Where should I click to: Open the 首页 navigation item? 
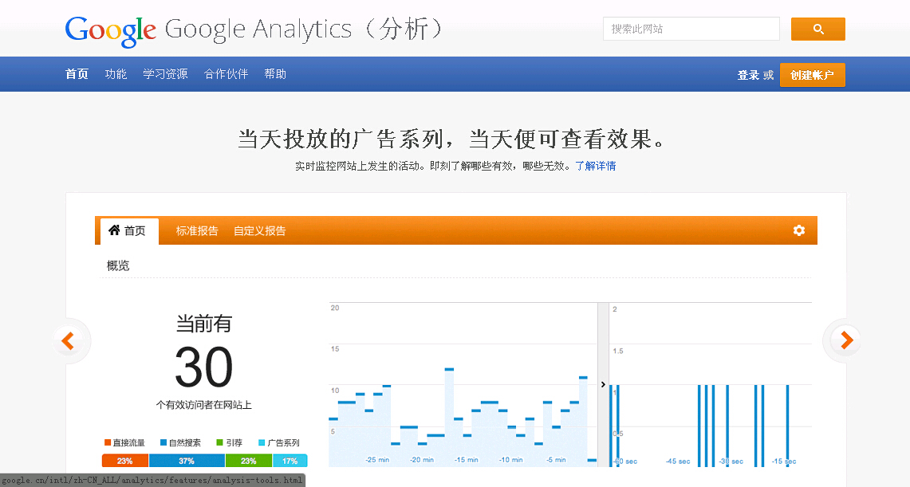(x=77, y=74)
